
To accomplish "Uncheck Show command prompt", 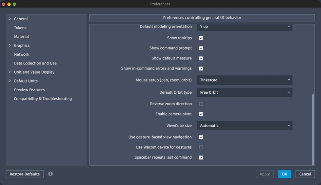I will [x=201, y=48].
